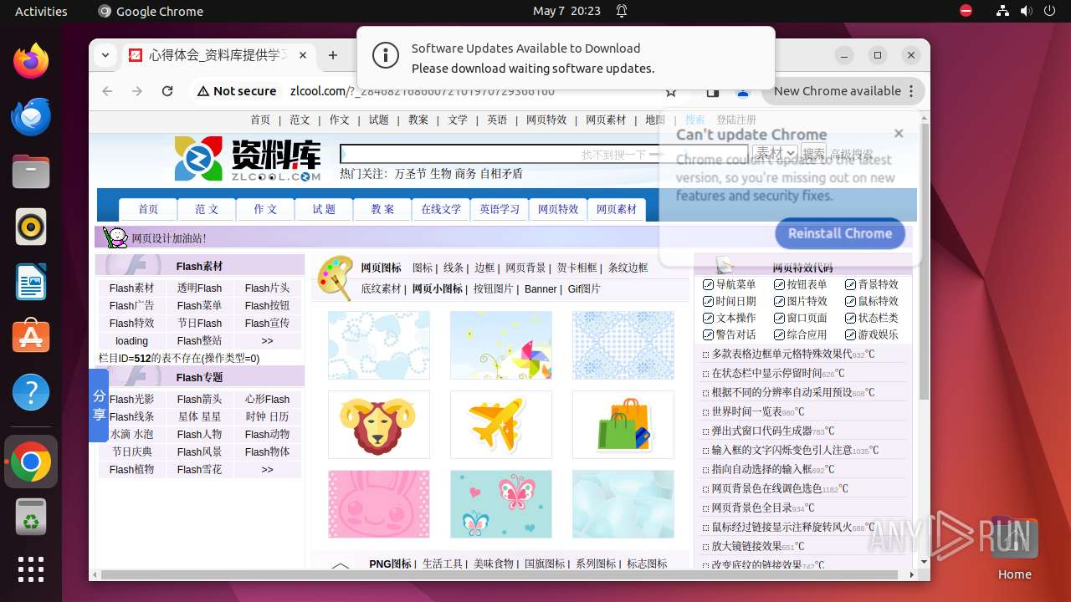The height and width of the screenshot is (602, 1071).
Task: Show Applications grid at dock bottom
Action: coord(31,569)
